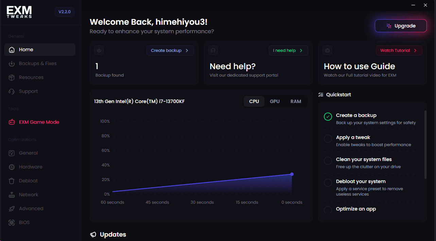436x241 pixels.
Task: Click the robot icon on Guide card
Action: pyautogui.click(x=327, y=50)
